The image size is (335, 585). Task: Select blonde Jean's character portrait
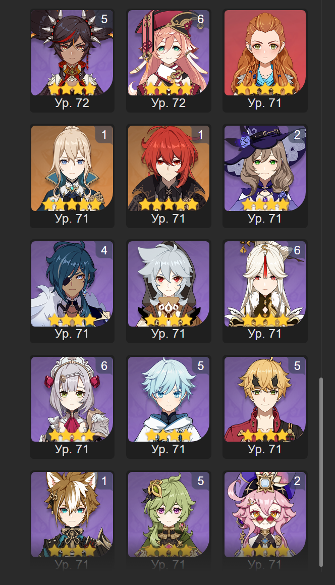click(x=72, y=168)
